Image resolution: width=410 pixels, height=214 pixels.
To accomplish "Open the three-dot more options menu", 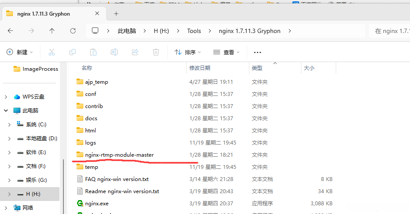I will tap(258, 53).
